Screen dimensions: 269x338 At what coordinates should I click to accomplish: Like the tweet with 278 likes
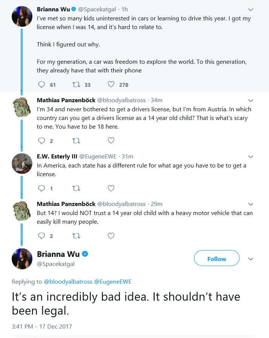click(111, 84)
